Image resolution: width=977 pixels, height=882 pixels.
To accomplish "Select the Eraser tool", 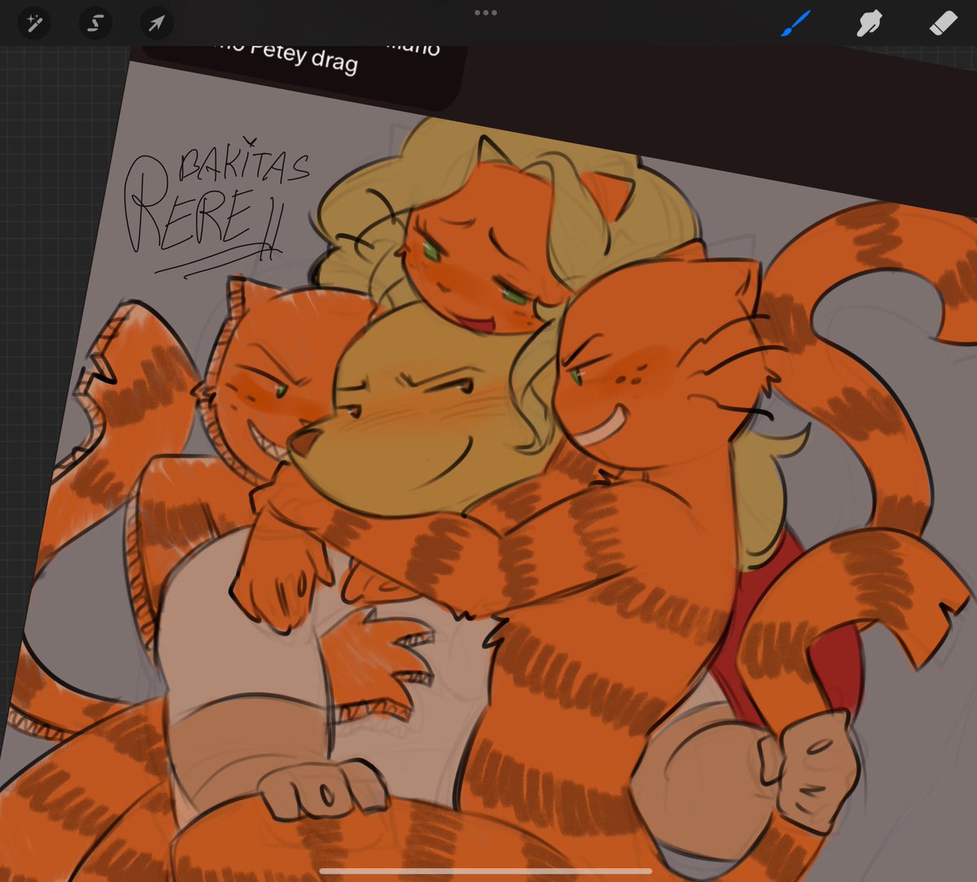I will point(943,24).
